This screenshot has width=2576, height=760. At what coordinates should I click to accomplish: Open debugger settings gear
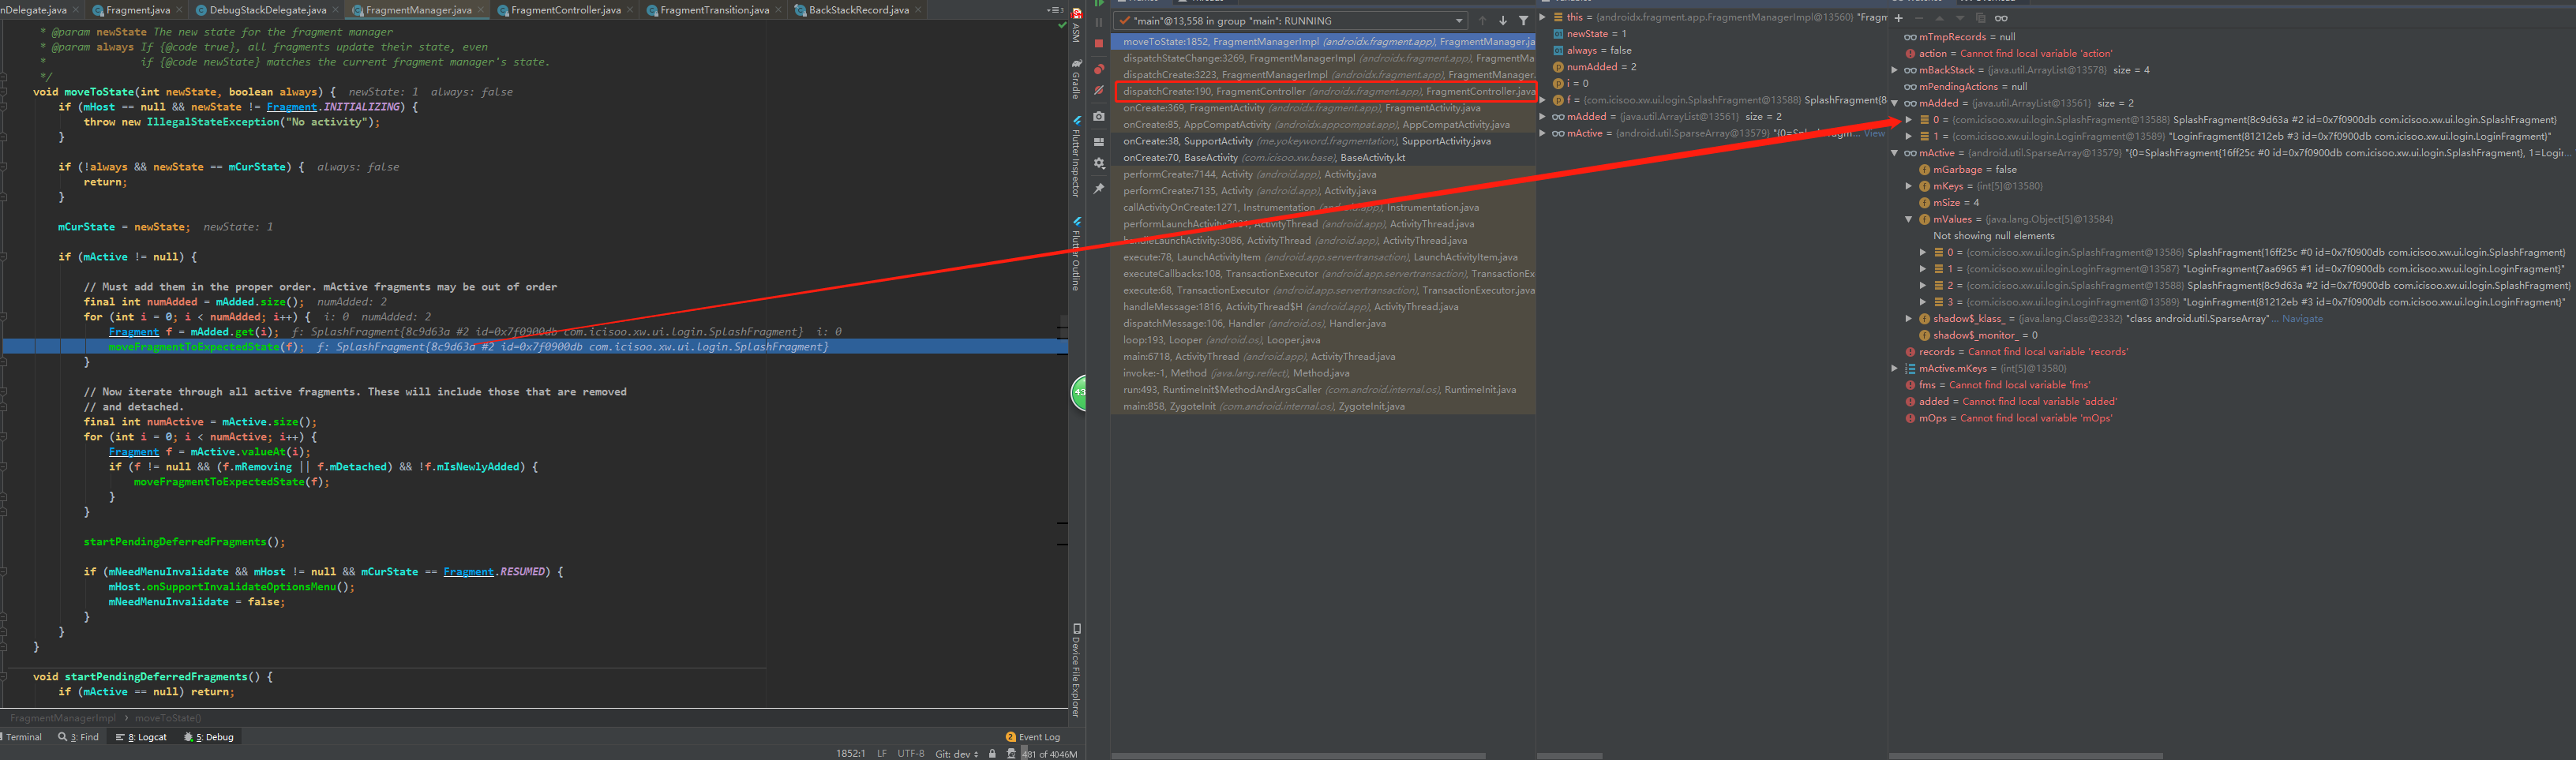[x=1099, y=163]
